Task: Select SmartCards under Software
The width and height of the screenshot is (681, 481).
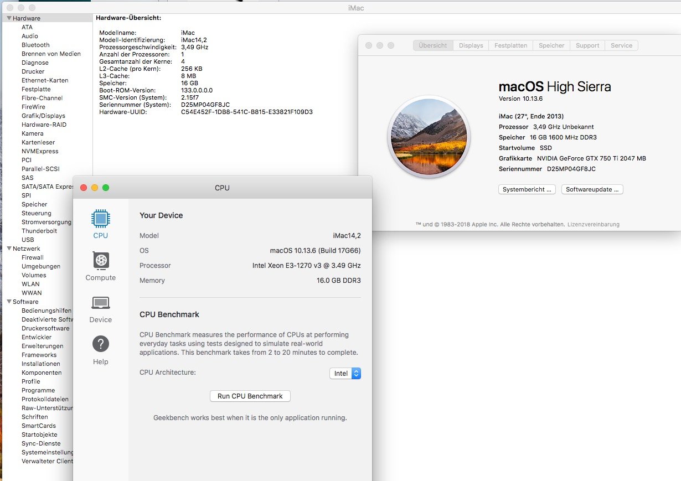Action: click(39, 426)
